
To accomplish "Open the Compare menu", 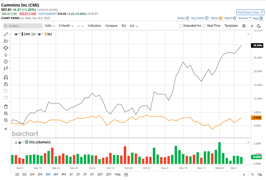I will pos(111,26).
